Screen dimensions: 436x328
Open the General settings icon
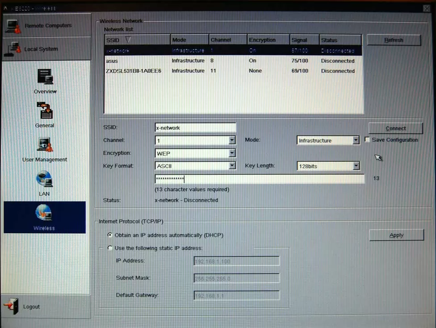(45, 111)
